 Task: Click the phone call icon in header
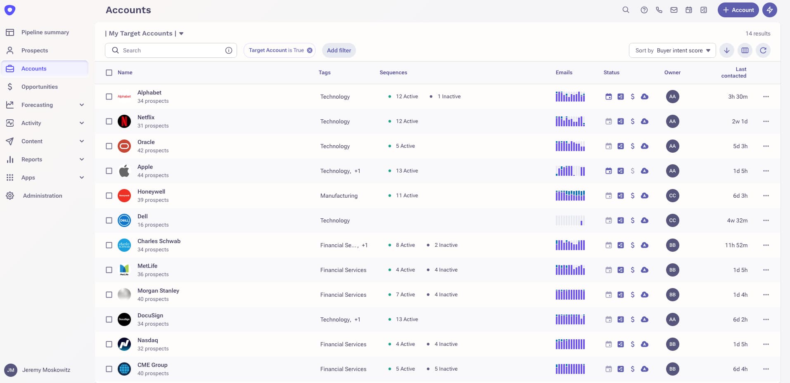[x=659, y=10]
